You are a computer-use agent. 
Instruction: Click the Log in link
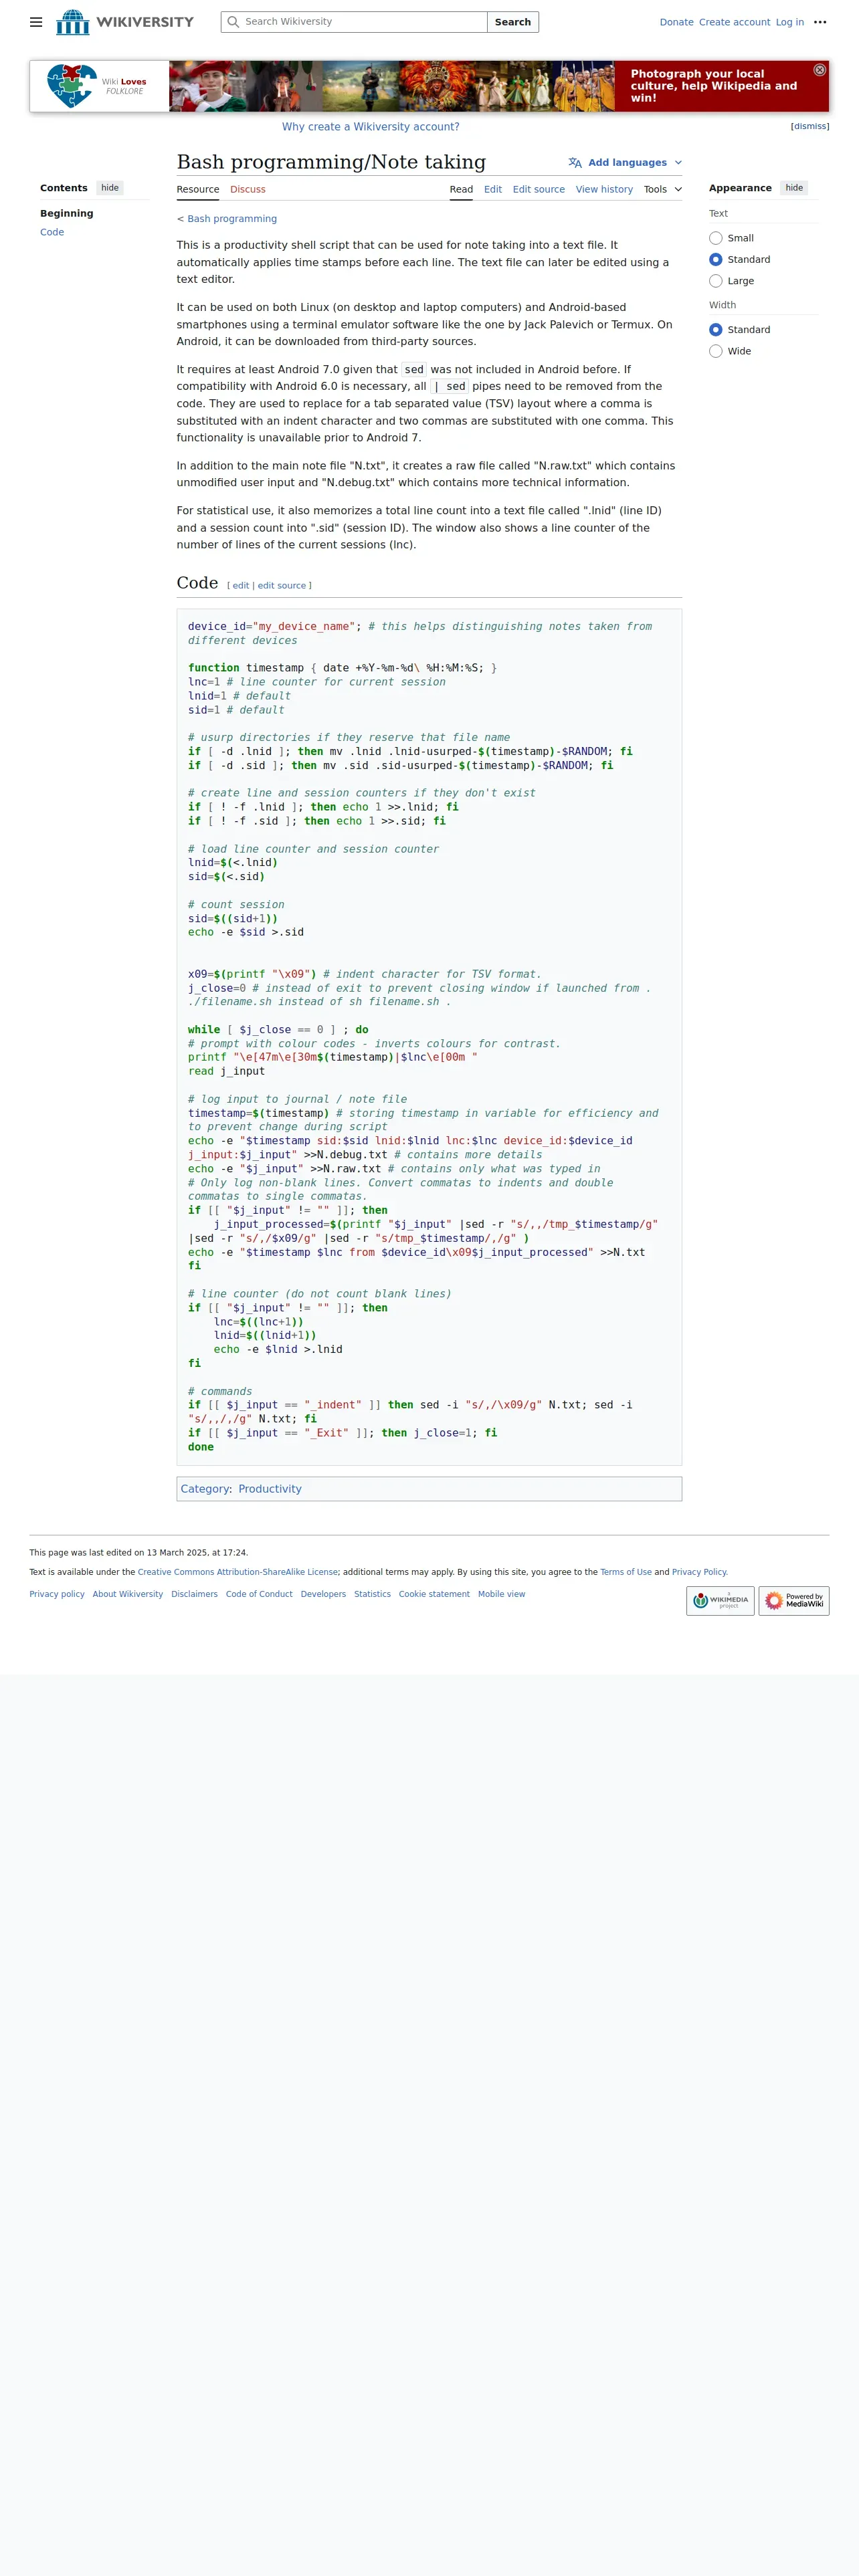(790, 22)
